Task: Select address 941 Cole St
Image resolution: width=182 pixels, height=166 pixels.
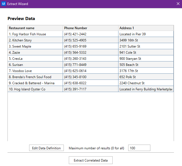Action: coord(146,53)
